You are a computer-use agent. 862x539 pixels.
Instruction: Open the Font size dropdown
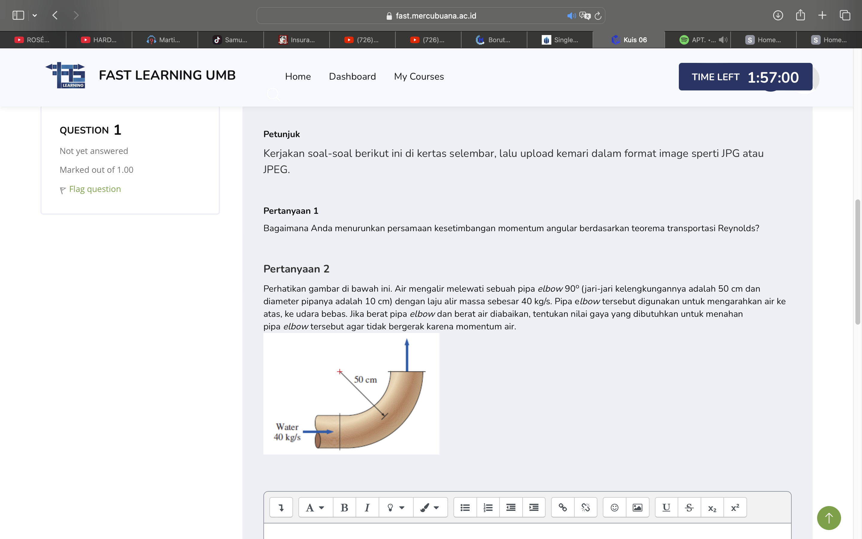pos(314,508)
